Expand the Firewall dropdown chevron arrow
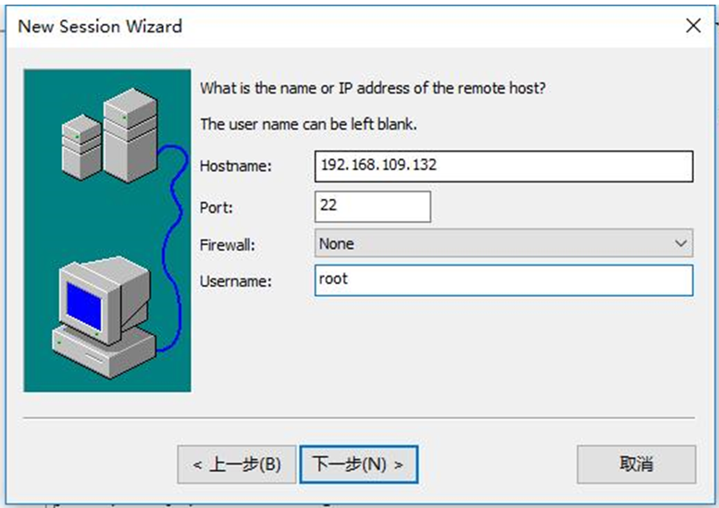 (x=681, y=243)
